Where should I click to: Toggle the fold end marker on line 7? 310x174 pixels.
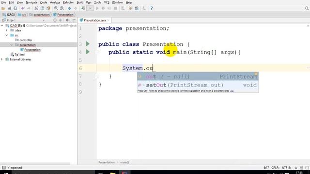[x=96, y=76]
